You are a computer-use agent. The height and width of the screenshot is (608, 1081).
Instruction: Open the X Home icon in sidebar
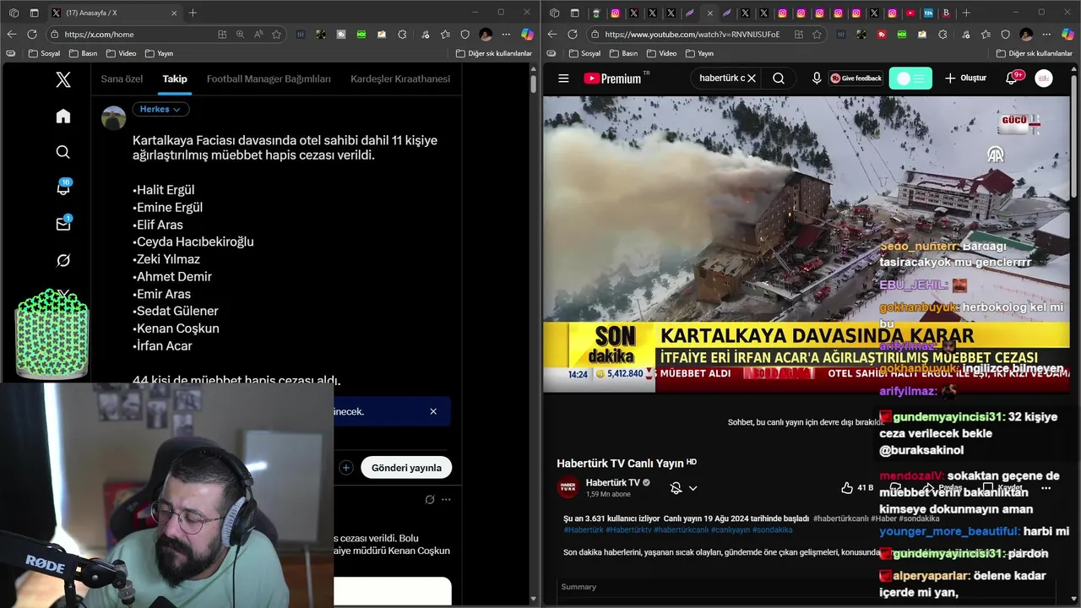coord(63,116)
